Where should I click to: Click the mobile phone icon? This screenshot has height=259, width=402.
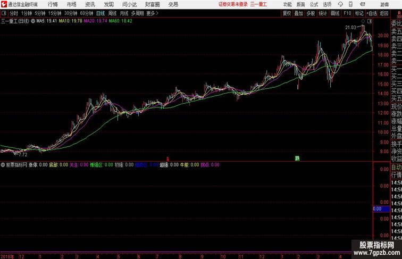click(x=350, y=4)
